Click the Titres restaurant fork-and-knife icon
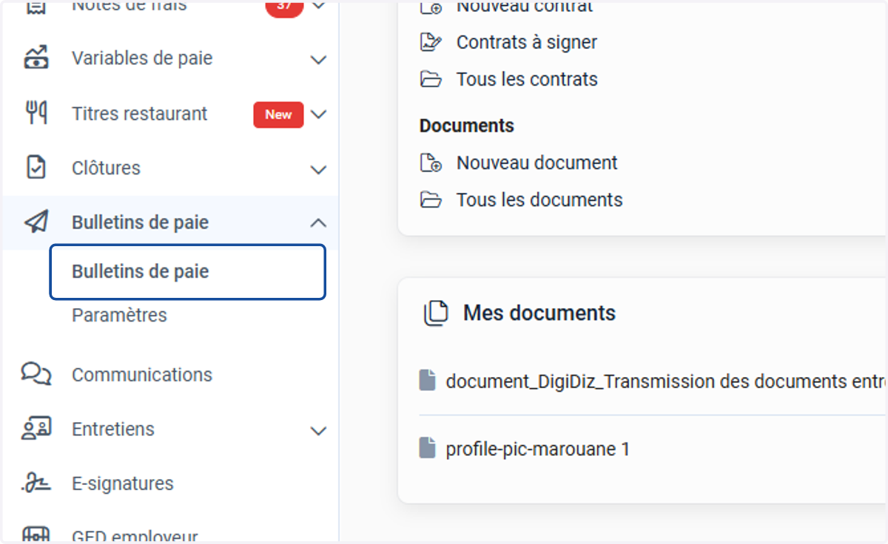Image resolution: width=888 pixels, height=544 pixels. (x=36, y=113)
